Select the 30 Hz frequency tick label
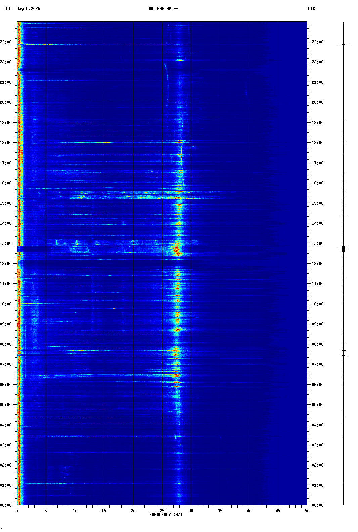 191,511
